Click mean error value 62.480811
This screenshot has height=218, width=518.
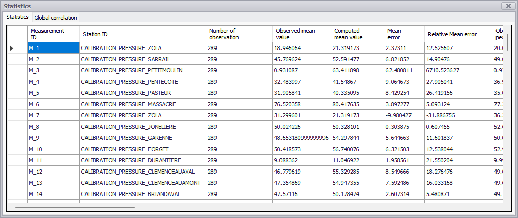pos(404,70)
